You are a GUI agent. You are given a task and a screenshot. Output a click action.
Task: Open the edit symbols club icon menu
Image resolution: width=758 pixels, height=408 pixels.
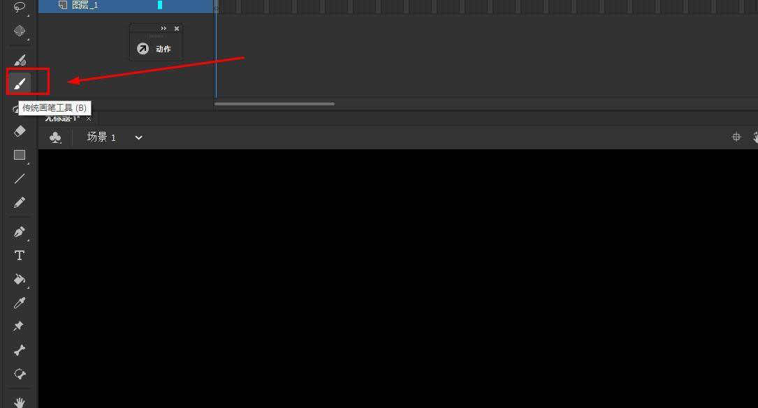coord(56,137)
